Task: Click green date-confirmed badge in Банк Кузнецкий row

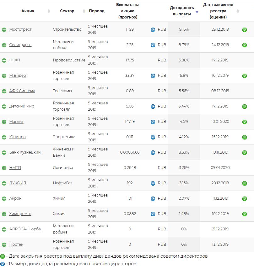Action: click(245, 153)
